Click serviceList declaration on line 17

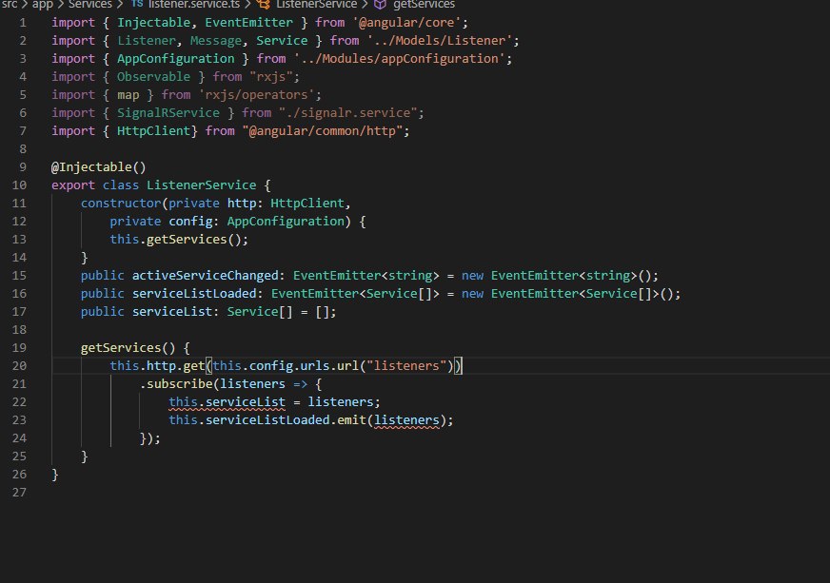coord(172,312)
